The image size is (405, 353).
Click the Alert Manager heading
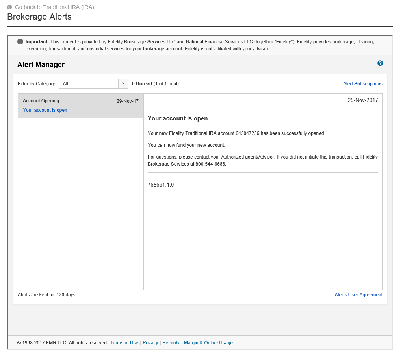click(41, 65)
